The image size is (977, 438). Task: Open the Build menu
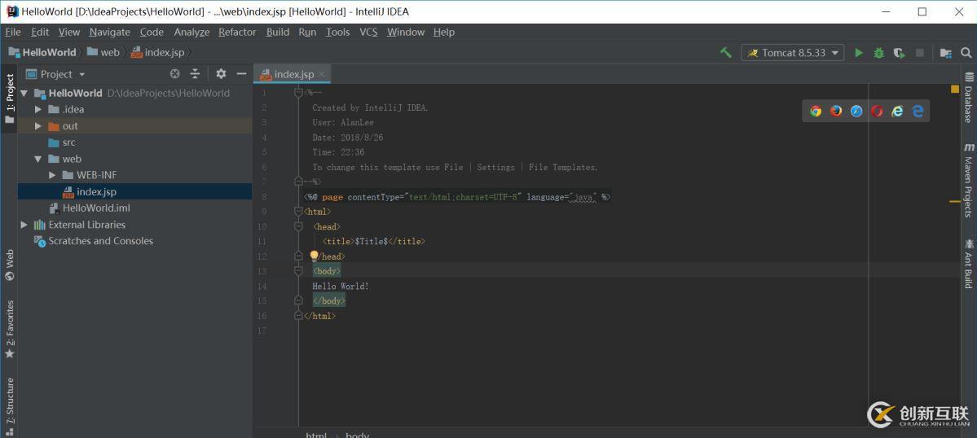(278, 33)
